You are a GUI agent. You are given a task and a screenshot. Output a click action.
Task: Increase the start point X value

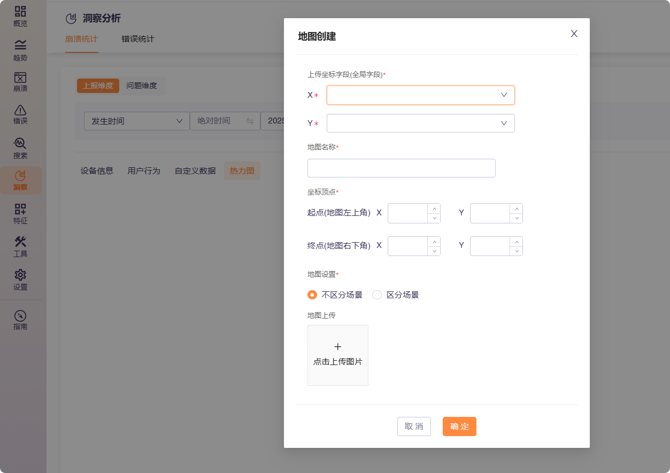(434, 209)
